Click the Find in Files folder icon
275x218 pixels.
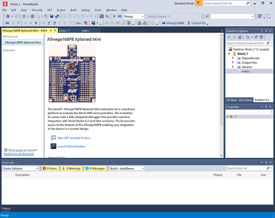pyautogui.click(x=207, y=16)
